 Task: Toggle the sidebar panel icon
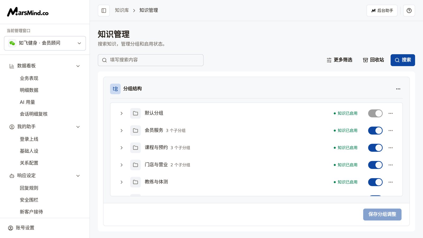coord(104,11)
